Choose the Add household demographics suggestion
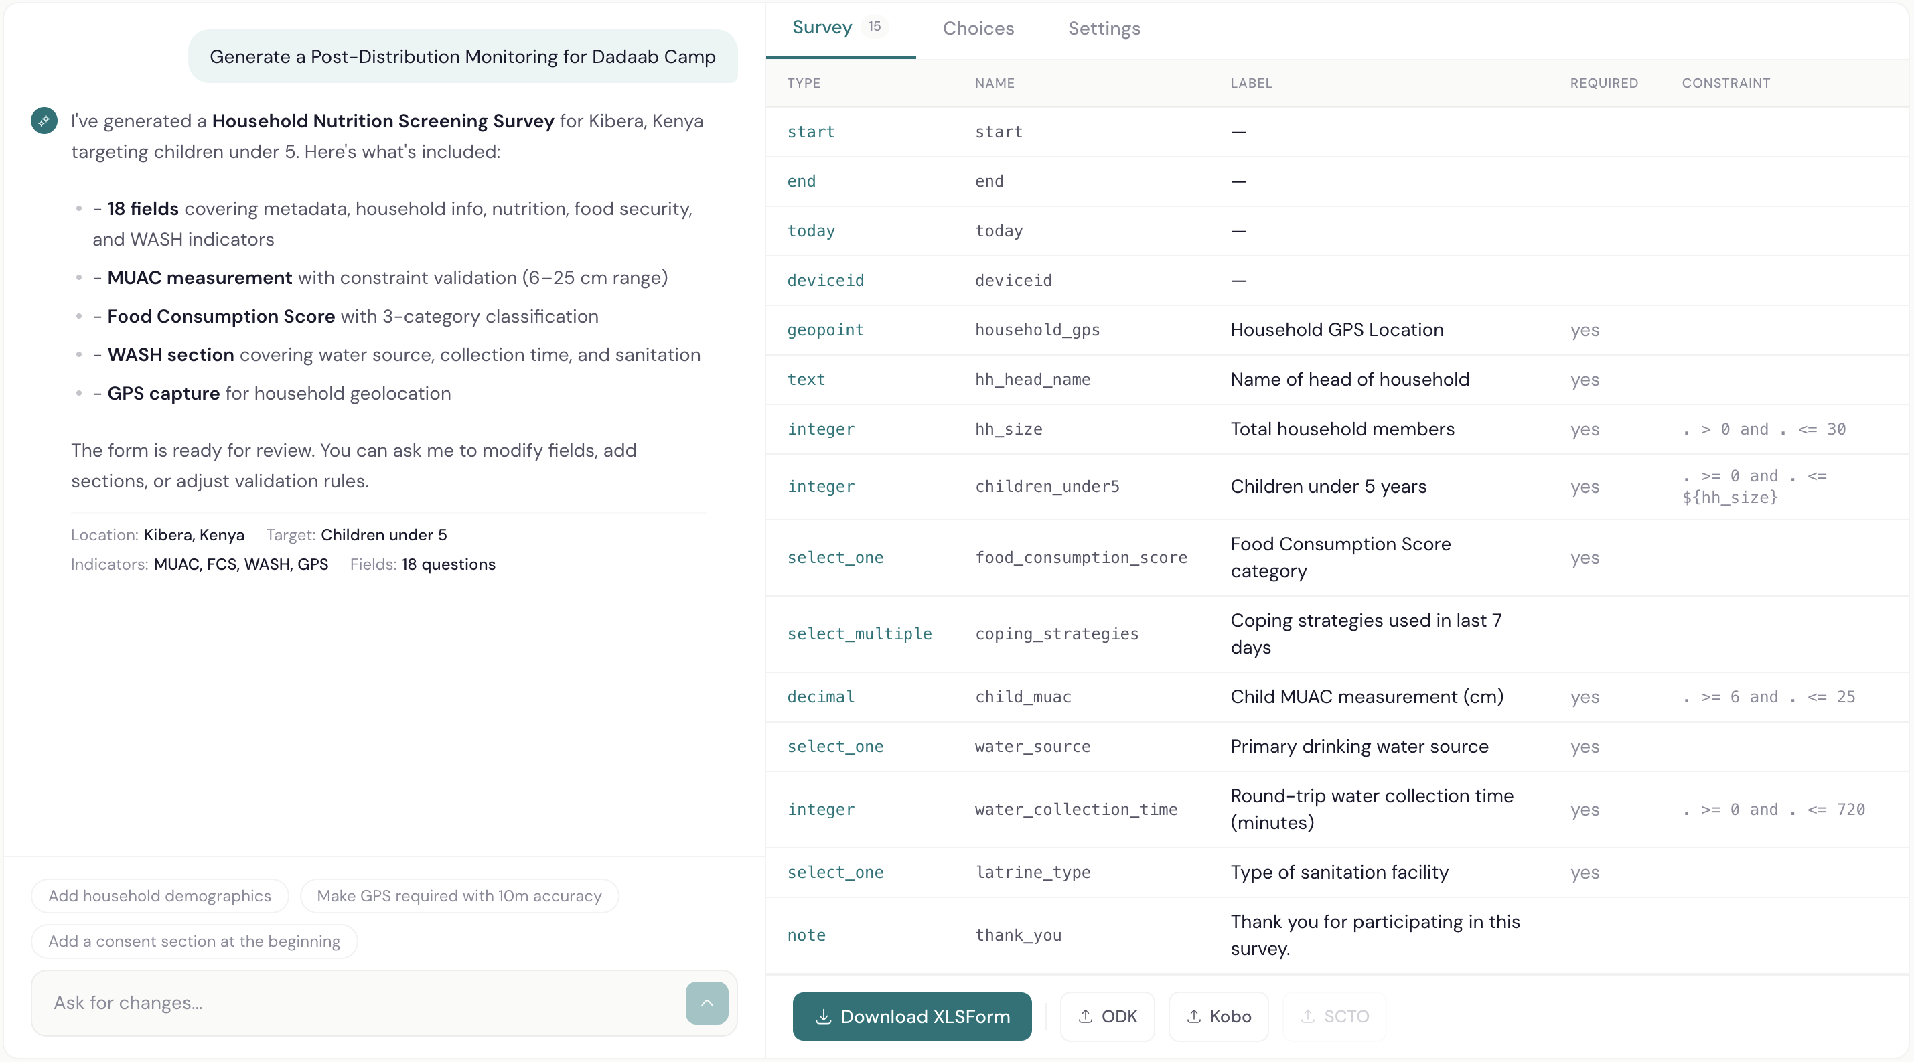 (160, 896)
